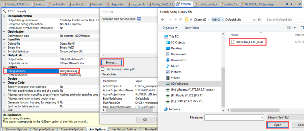Expand the Object file property

pos(4,44)
